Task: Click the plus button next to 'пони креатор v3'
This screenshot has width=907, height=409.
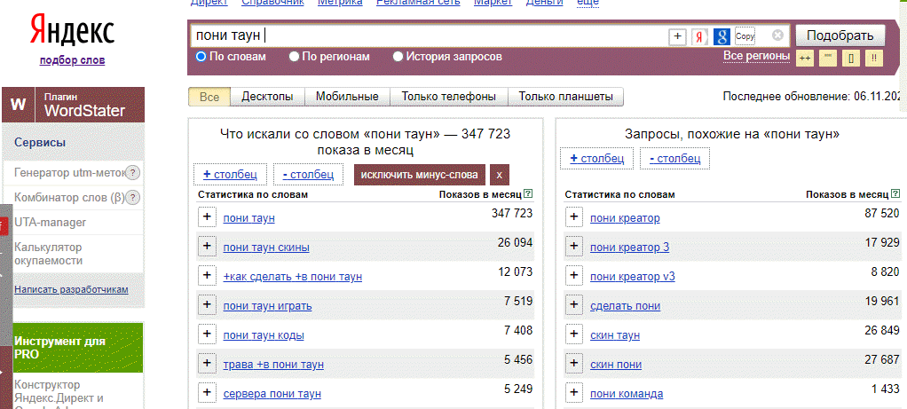Action: click(x=574, y=275)
